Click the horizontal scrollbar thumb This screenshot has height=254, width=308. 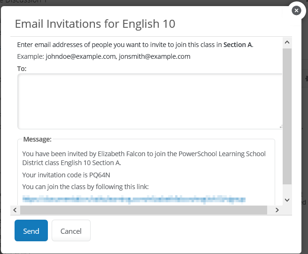click(144, 210)
